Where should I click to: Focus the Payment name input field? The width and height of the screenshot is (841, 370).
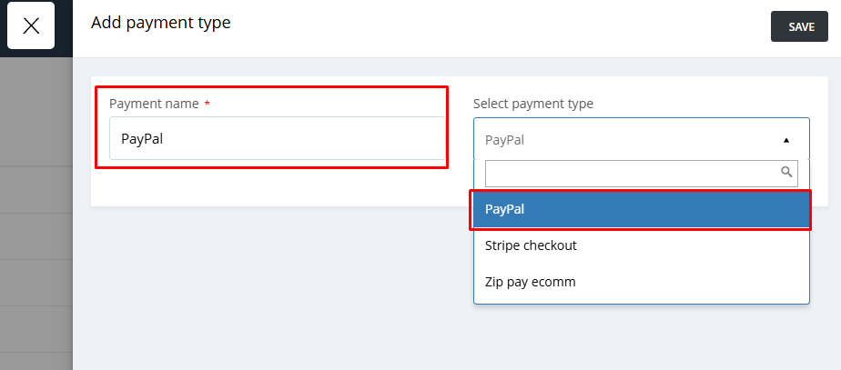(x=277, y=138)
